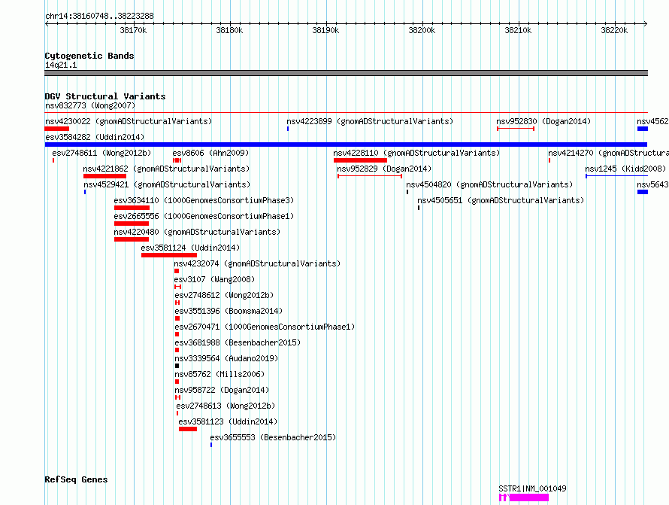669x505 pixels.
Task: Open esv2665556 1000Genomes Phase1 label
Action: click(204, 216)
